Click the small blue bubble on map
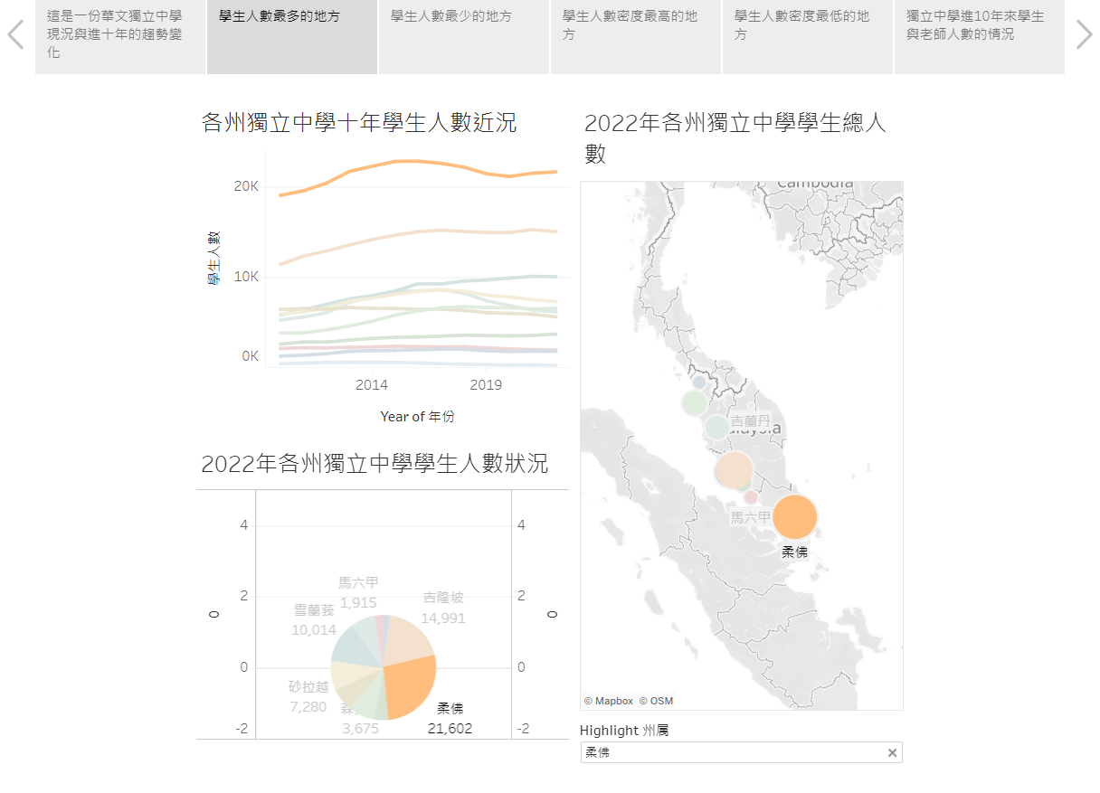The width and height of the screenshot is (1100, 793). (x=698, y=382)
